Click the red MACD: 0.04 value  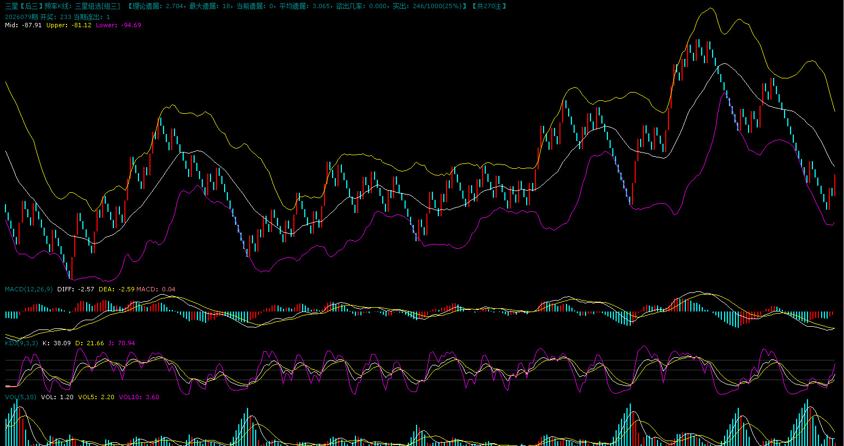click(x=156, y=289)
